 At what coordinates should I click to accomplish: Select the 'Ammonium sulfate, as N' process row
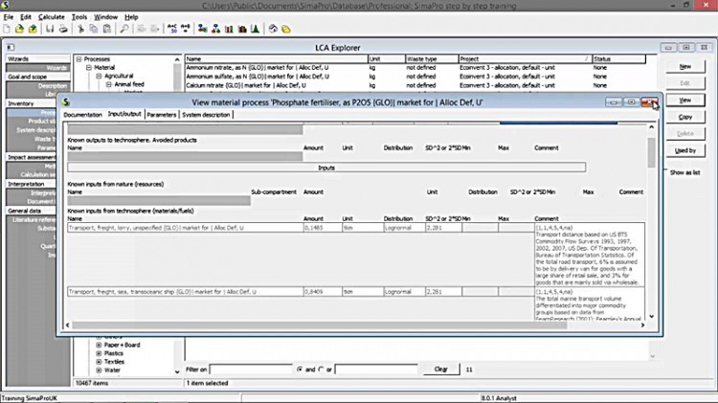415,77
